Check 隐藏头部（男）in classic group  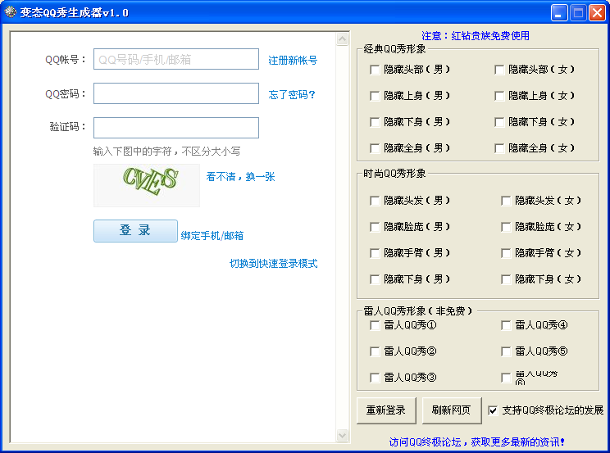tap(375, 70)
